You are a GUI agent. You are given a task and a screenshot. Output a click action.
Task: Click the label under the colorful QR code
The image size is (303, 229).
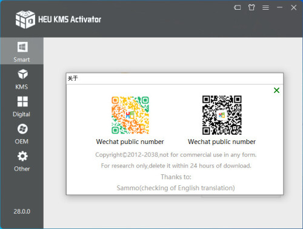130,142
